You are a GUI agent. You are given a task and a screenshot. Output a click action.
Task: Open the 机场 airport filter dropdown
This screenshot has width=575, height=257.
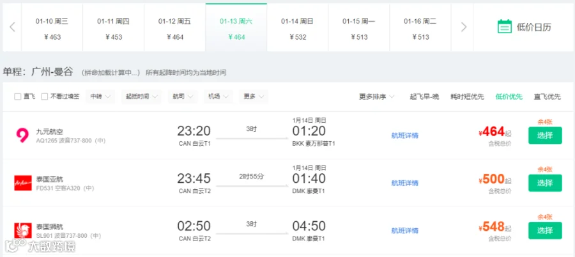click(x=218, y=97)
